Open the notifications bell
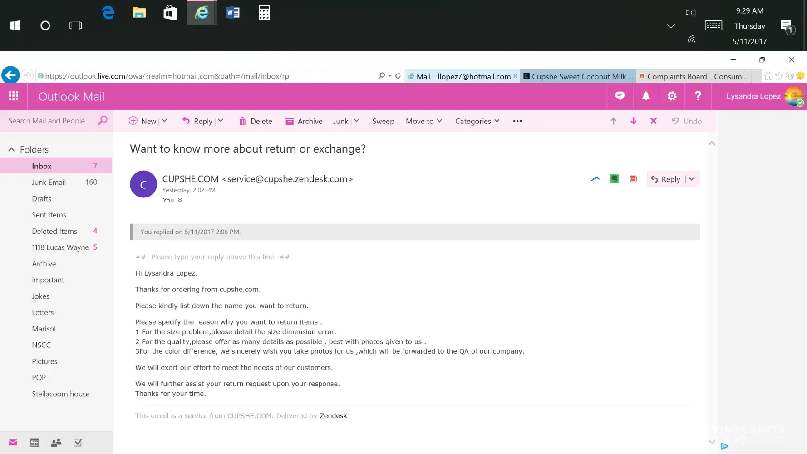The image size is (807, 454). coord(645,96)
